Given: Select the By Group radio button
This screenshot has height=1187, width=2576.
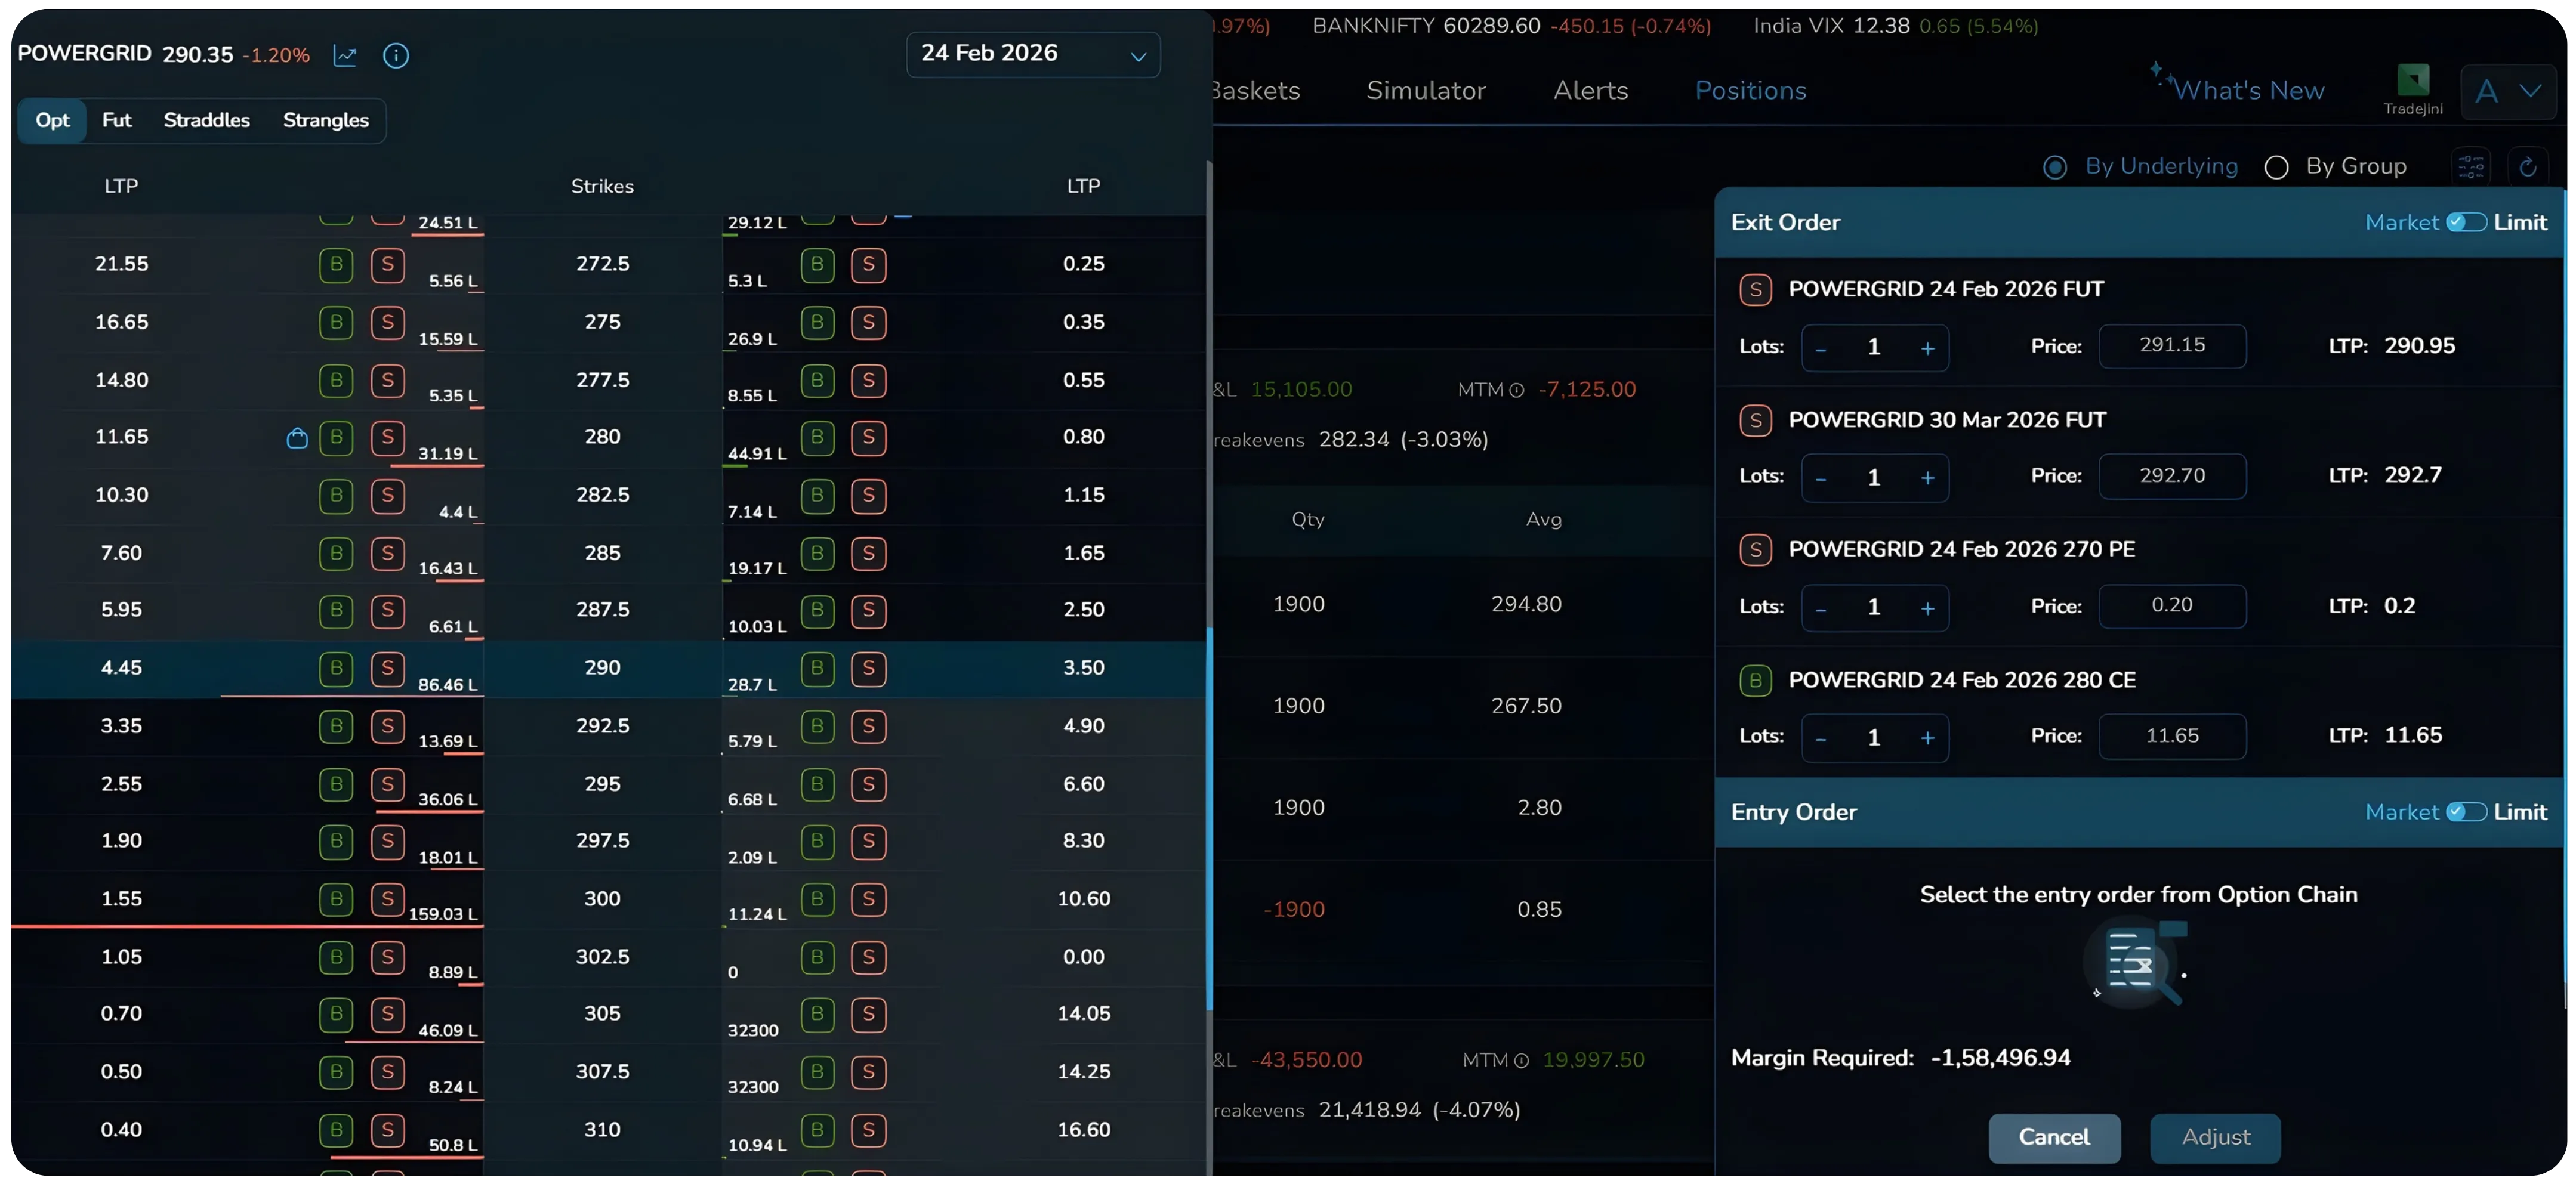Looking at the screenshot, I should (2277, 166).
